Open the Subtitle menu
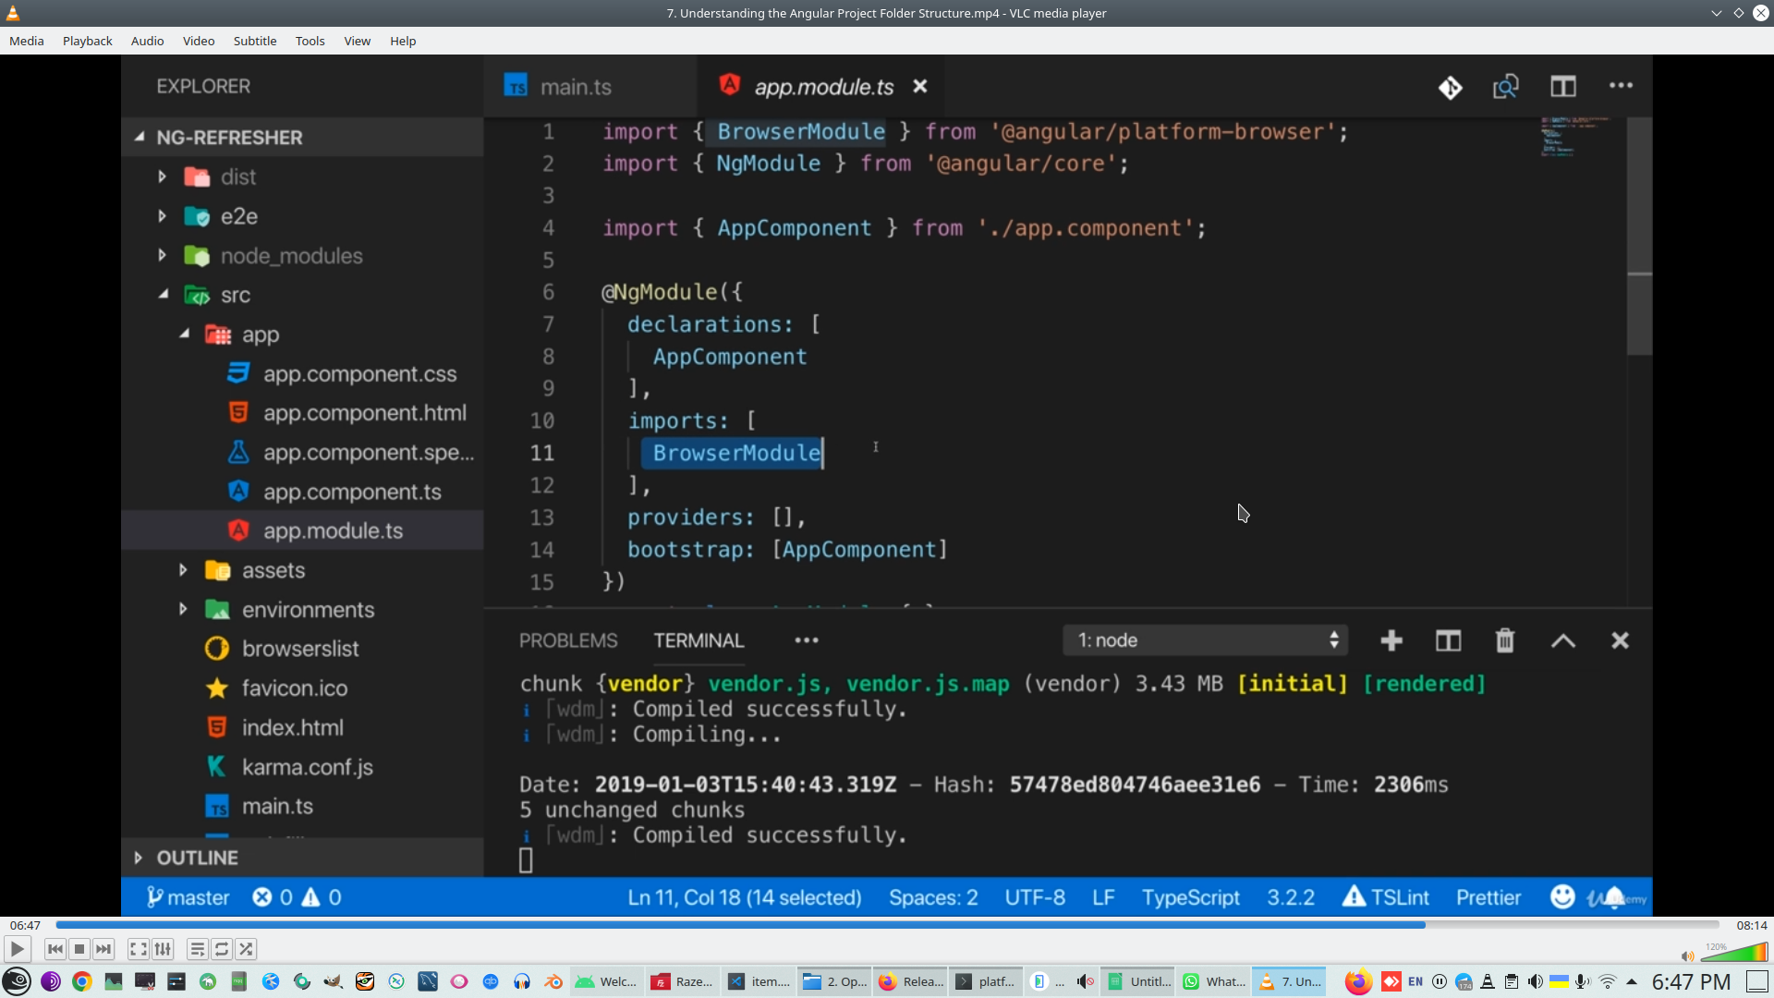 pos(254,41)
